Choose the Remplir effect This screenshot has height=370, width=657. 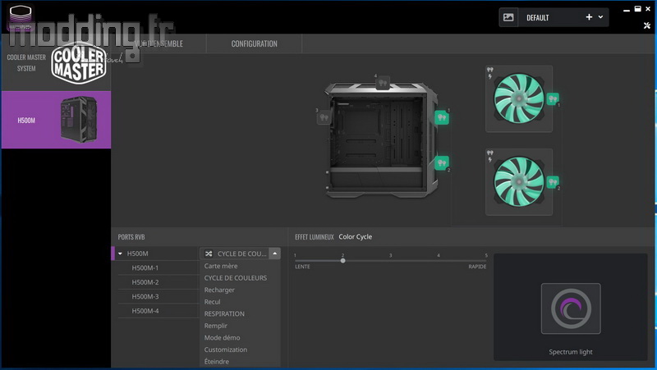coord(215,326)
